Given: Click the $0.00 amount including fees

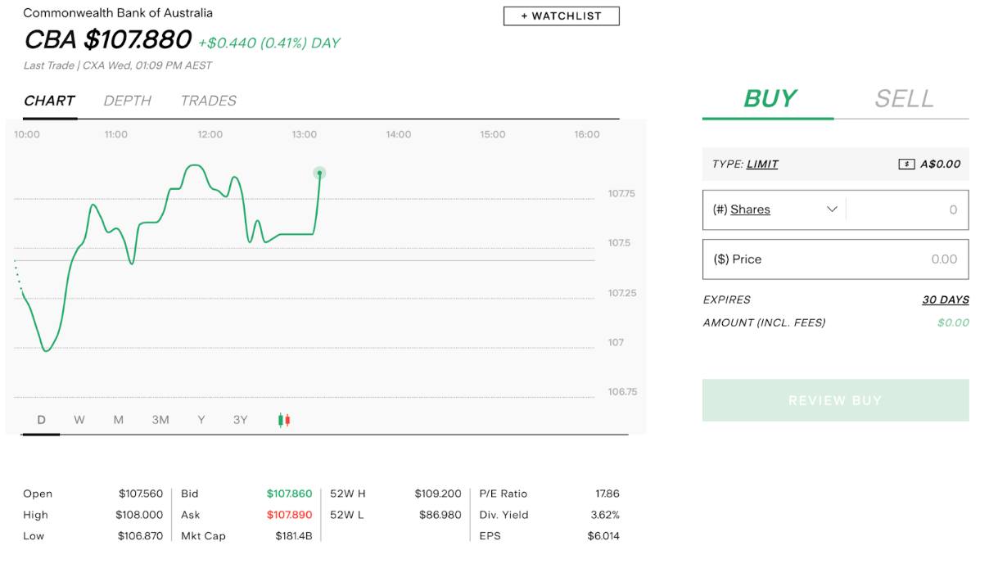Looking at the screenshot, I should pos(953,322).
